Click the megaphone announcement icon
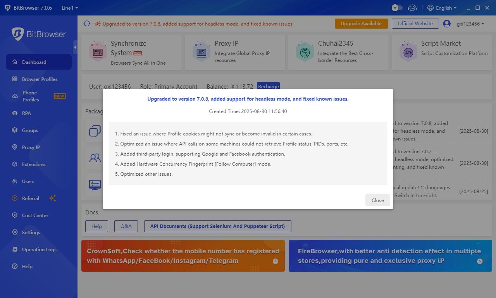Viewport: 496px width, 298px height. coord(98,24)
